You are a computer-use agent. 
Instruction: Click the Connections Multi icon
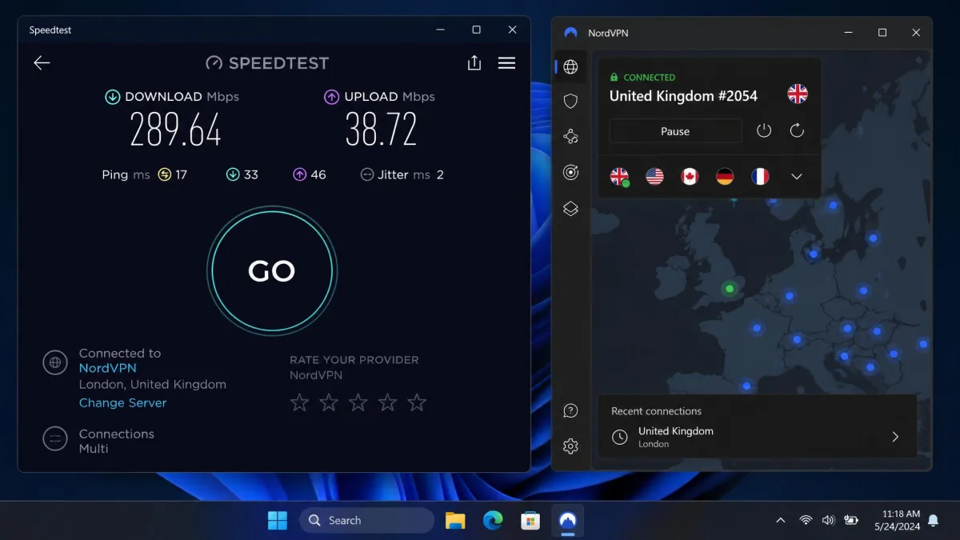tap(55, 438)
